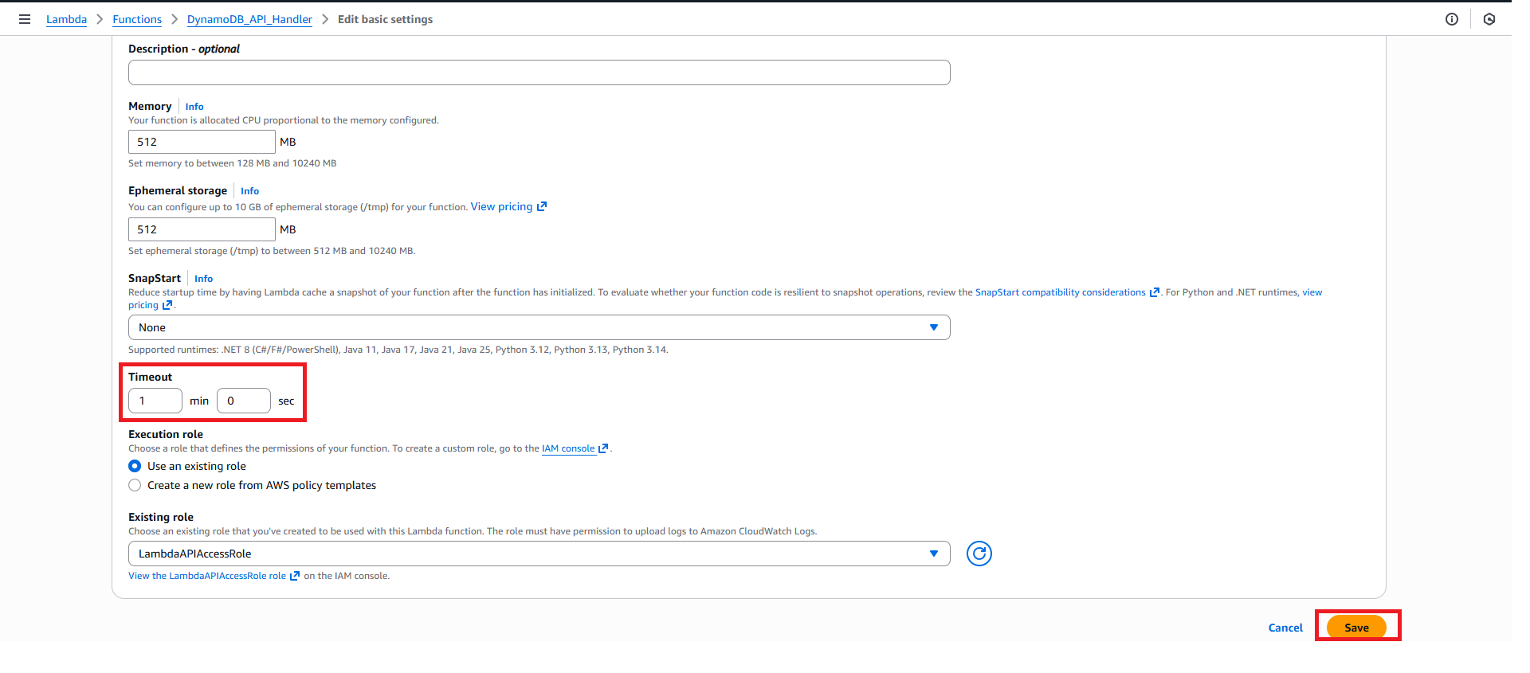Click the hexagon settings icon at top right
The image size is (1530, 673).
pos(1489,19)
